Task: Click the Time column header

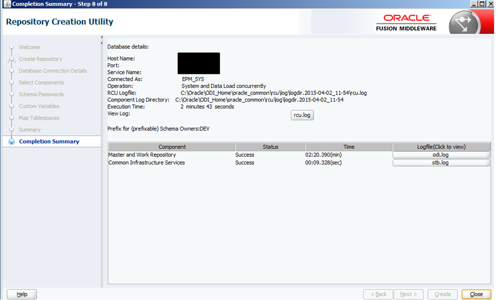Action: (x=348, y=147)
